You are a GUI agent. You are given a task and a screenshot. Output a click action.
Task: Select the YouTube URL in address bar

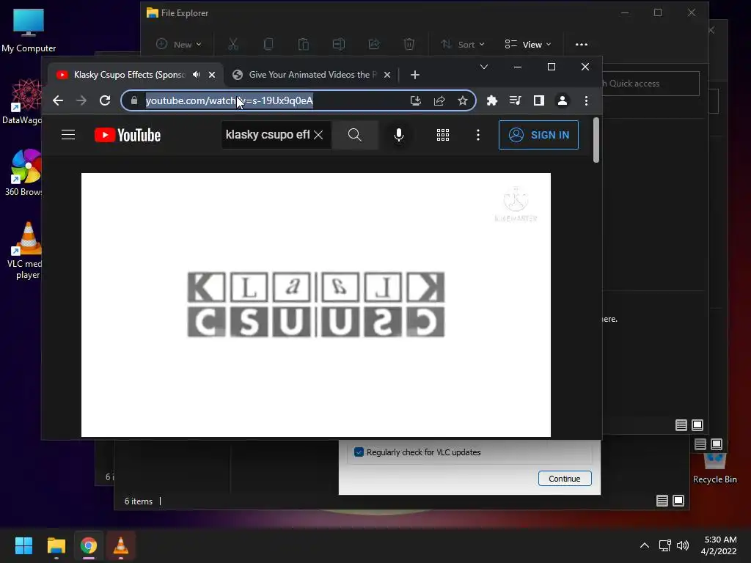tap(229, 100)
